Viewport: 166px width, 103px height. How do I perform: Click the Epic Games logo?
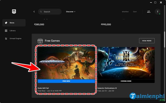point(14,11)
